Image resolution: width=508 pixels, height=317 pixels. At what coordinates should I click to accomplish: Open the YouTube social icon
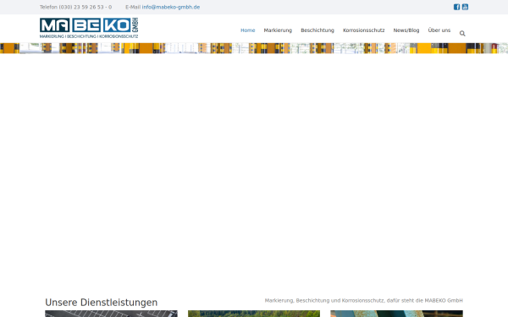[465, 7]
